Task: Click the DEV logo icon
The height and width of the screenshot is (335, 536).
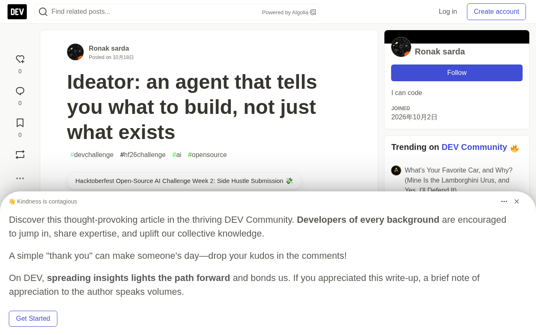Action: pos(17,12)
